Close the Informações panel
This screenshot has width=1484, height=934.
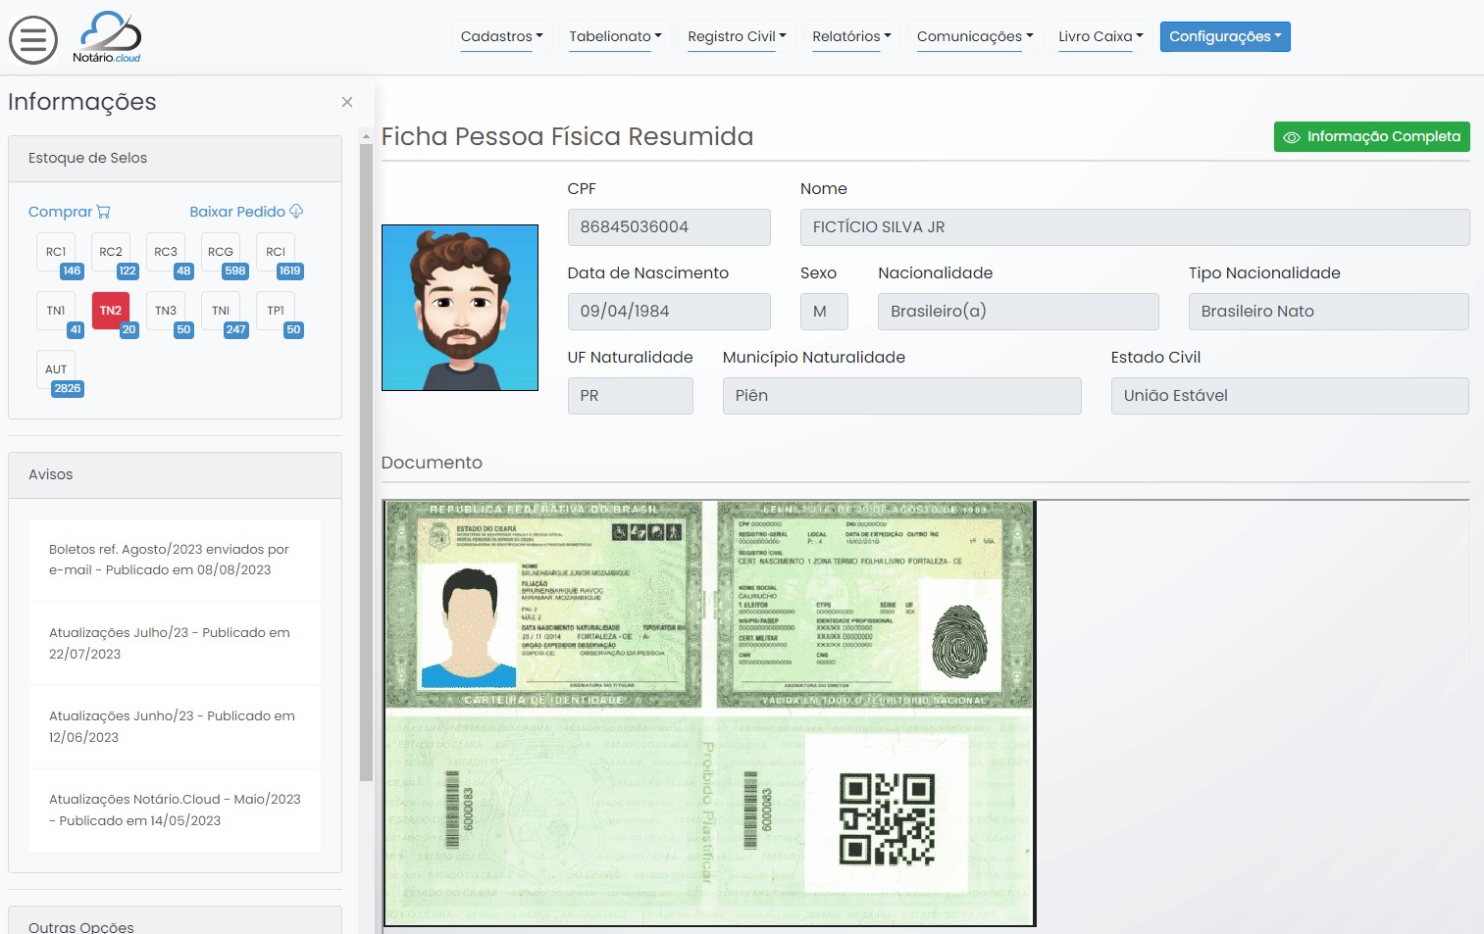coord(347,102)
